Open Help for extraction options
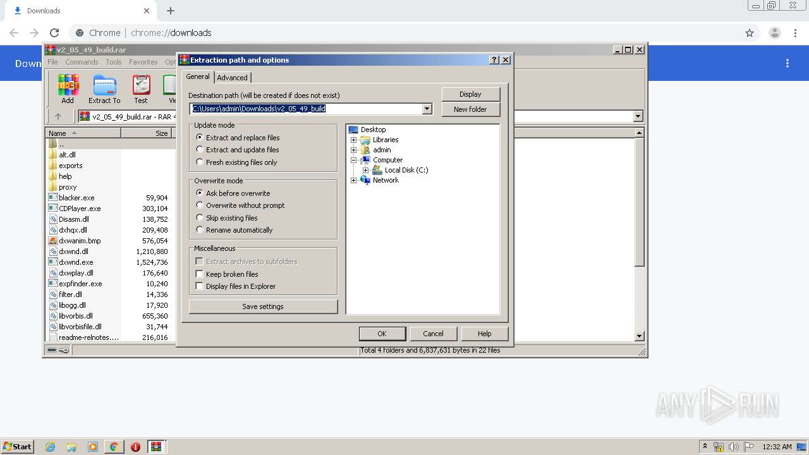809x455 pixels. point(484,334)
